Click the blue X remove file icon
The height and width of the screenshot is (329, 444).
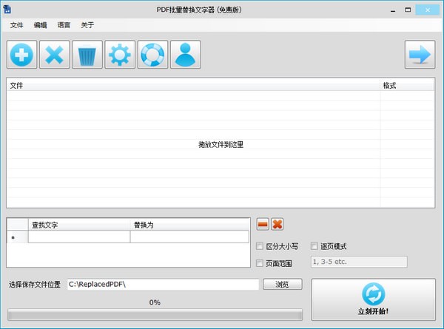pyautogui.click(x=54, y=54)
